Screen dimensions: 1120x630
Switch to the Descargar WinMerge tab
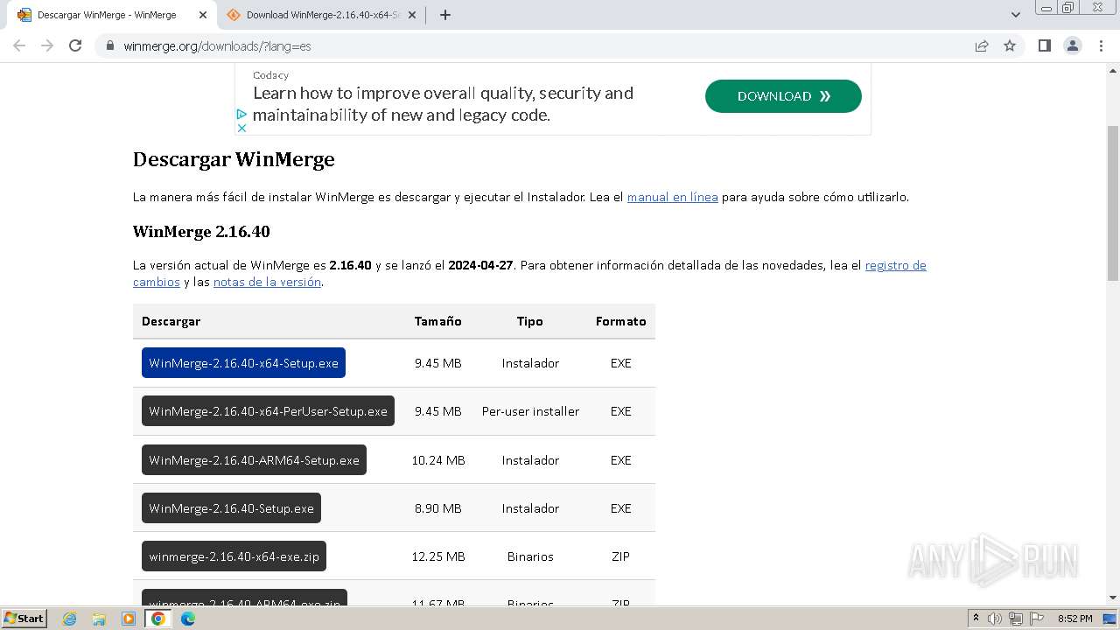(x=109, y=15)
